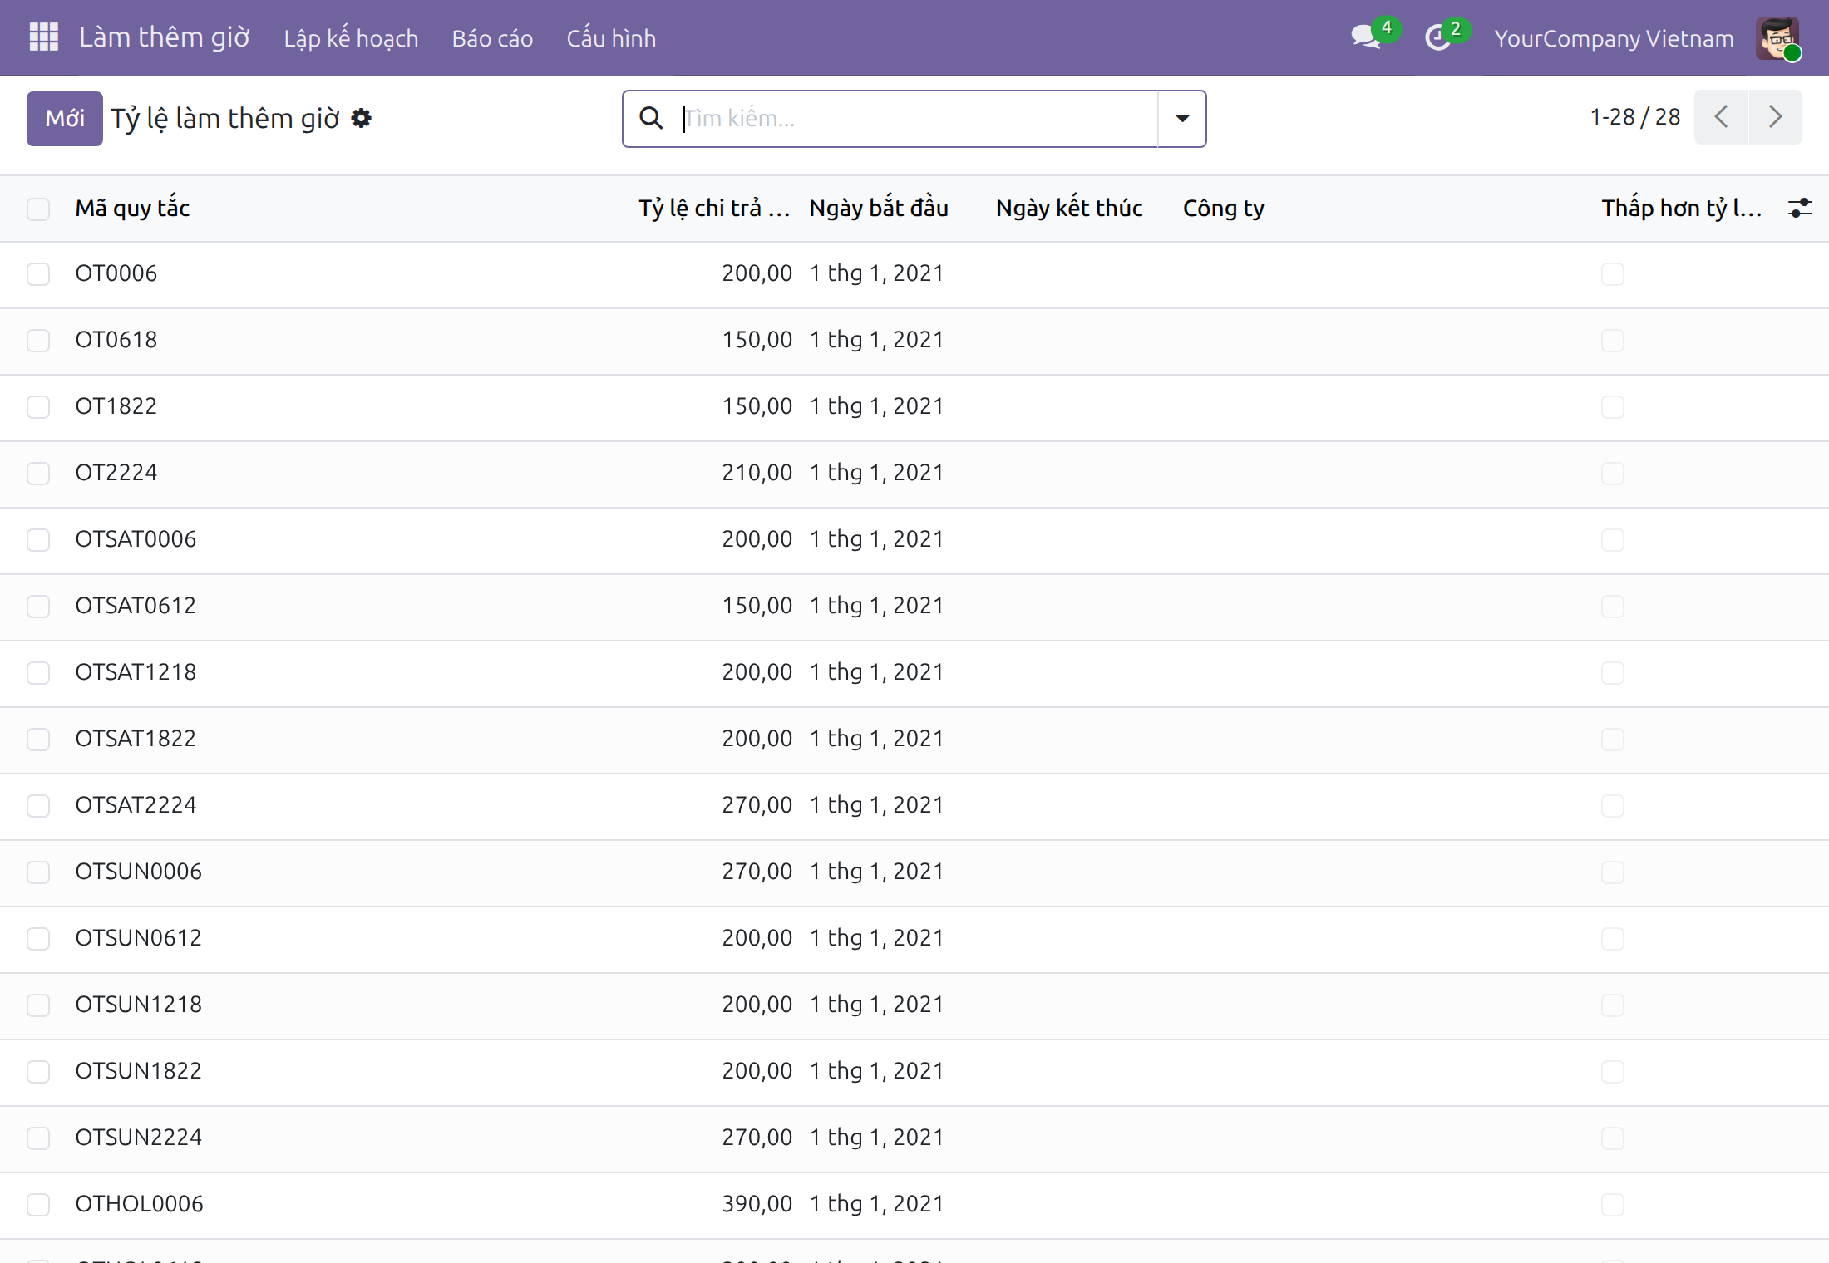
Task: Select the OT0618 row checkbox
Action: (x=38, y=341)
